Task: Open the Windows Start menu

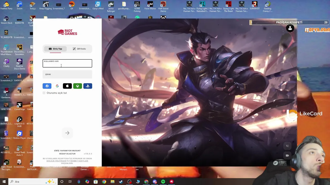Action: point(4,182)
